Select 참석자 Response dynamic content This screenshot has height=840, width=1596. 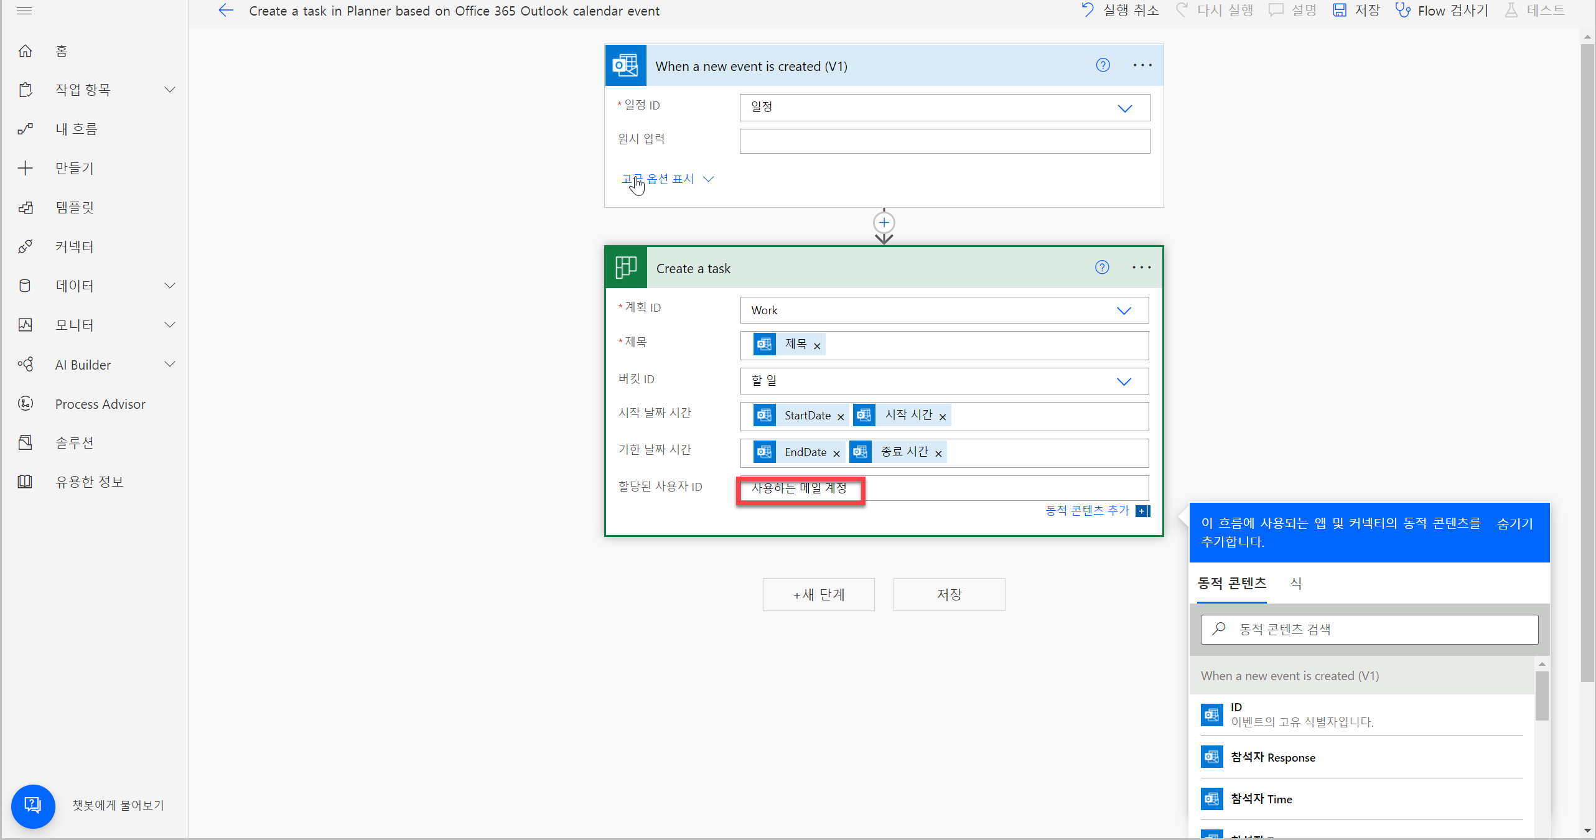coord(1361,757)
